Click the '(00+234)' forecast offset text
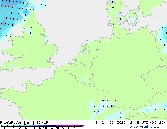 [x=159, y=123]
